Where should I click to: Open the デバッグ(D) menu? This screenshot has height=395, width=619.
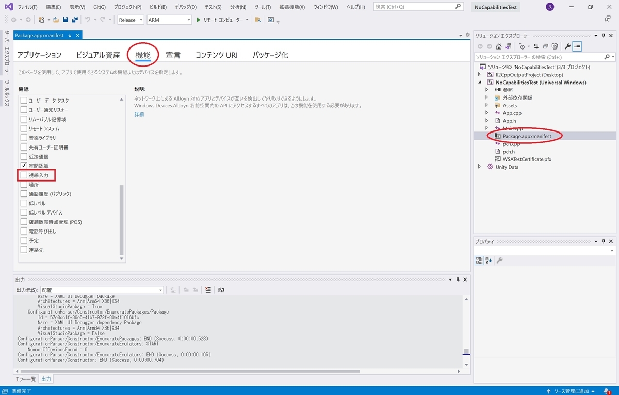click(x=185, y=7)
